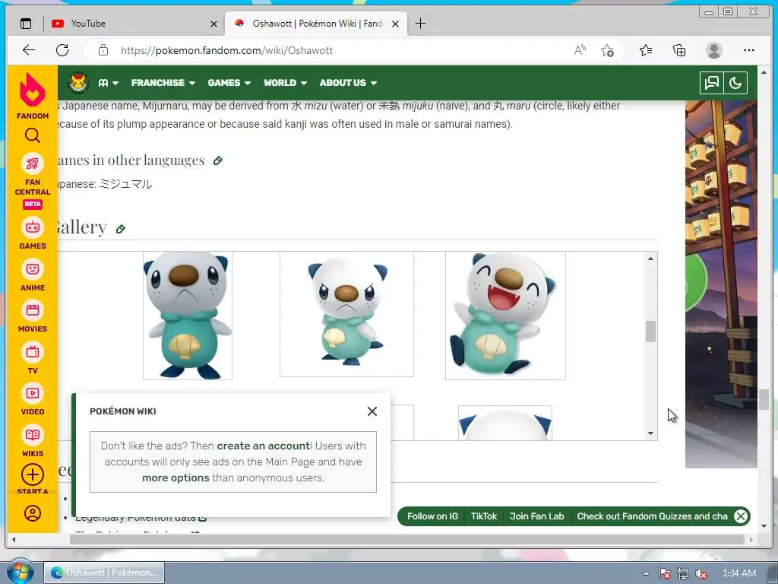The height and width of the screenshot is (584, 778).
Task: Open Games section in Fandom sidebar
Action: click(32, 234)
